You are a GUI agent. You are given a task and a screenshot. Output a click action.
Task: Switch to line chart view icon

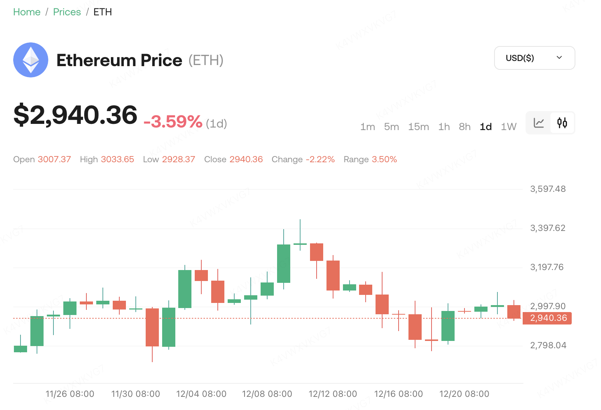(539, 123)
